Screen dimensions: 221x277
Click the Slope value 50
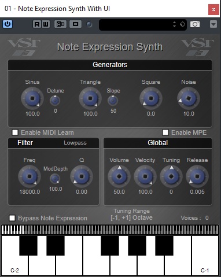click(113, 111)
